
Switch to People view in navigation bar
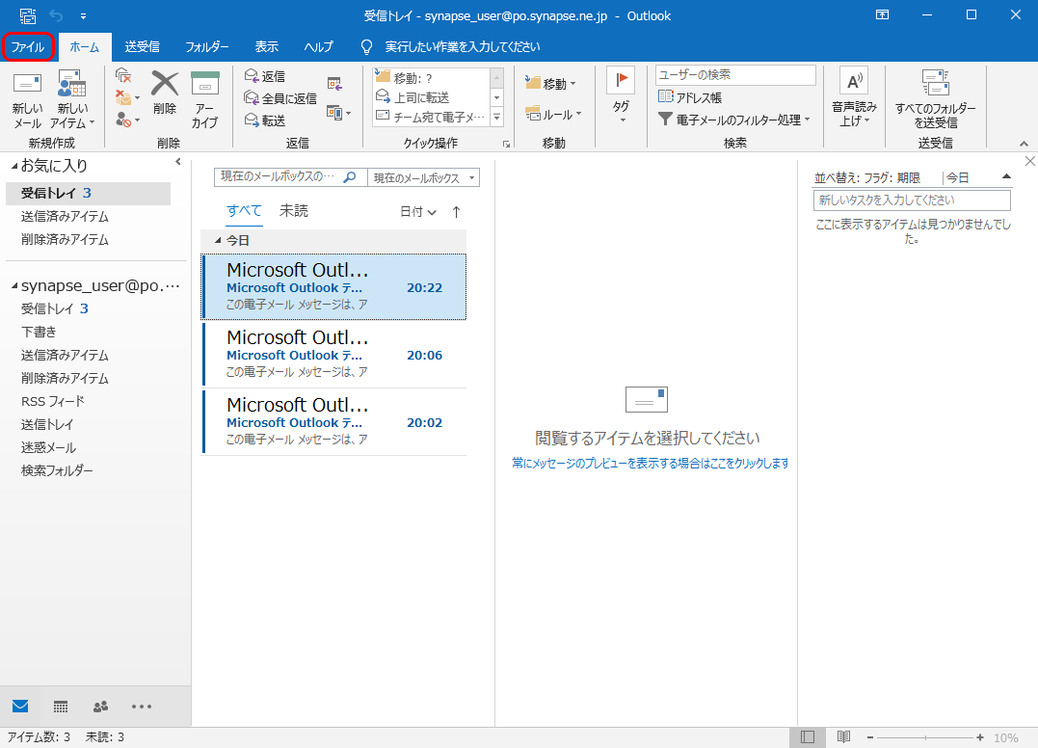pos(100,707)
